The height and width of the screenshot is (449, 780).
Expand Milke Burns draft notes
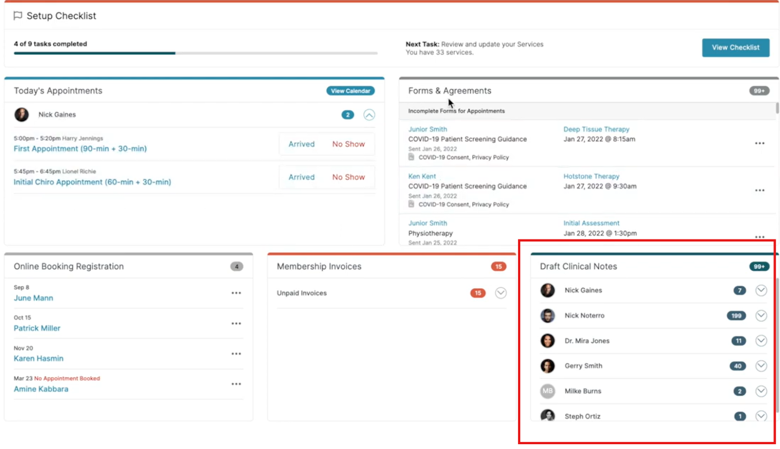(761, 391)
